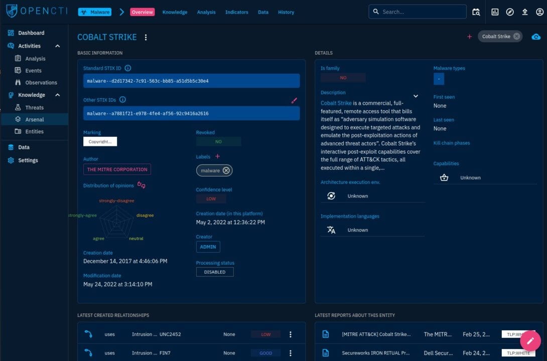
Task: Click the Implementation languages translate icon
Action: pos(331,230)
